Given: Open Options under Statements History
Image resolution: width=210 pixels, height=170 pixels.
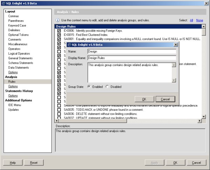Looking at the screenshot, I should click(x=13, y=96).
